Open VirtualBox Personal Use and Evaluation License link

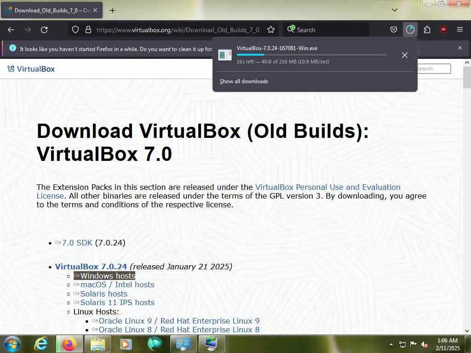pyautogui.click(x=218, y=191)
